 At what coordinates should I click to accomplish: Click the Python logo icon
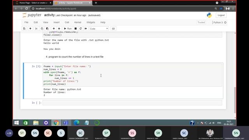(209, 15)
